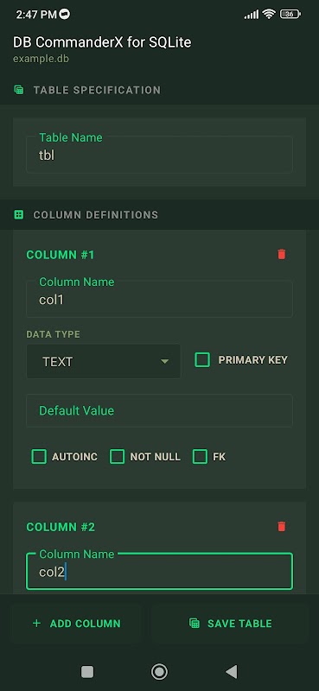The height and width of the screenshot is (691, 319).
Task: Tick the NOT NULL checkbox
Action: point(117,457)
